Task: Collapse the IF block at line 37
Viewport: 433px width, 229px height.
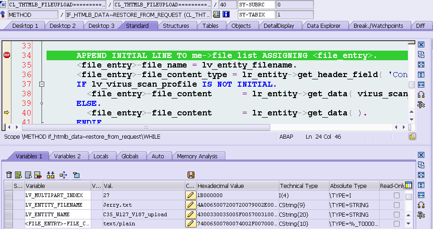Action: pos(42,84)
